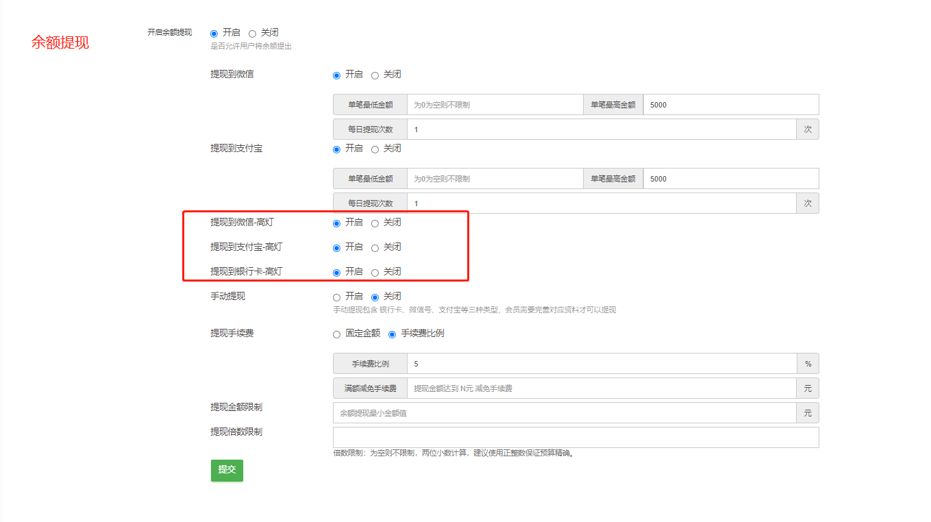This screenshot has width=931, height=522.
Task: Select 开启 for 开启余额提现
Action: click(x=214, y=34)
